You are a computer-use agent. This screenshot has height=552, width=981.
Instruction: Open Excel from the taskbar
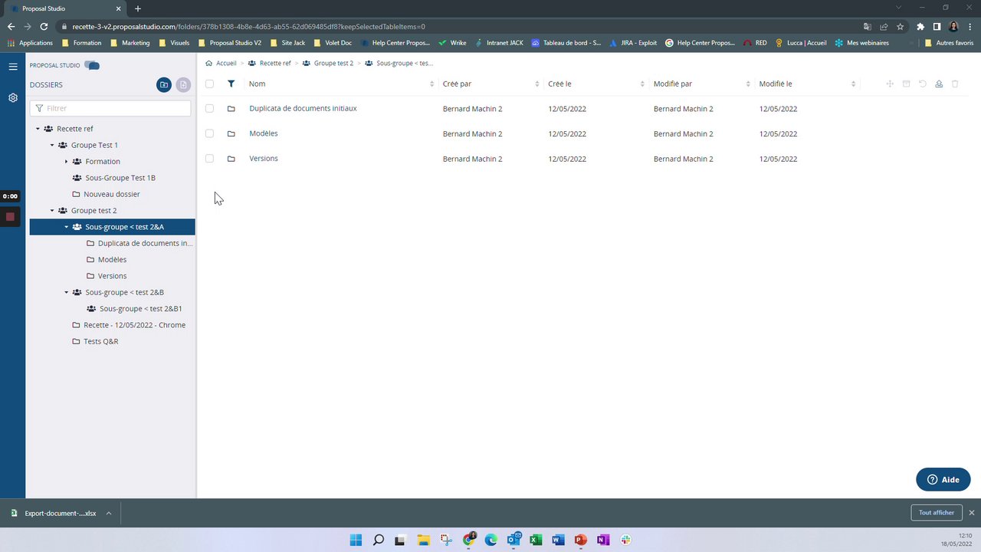click(x=536, y=540)
